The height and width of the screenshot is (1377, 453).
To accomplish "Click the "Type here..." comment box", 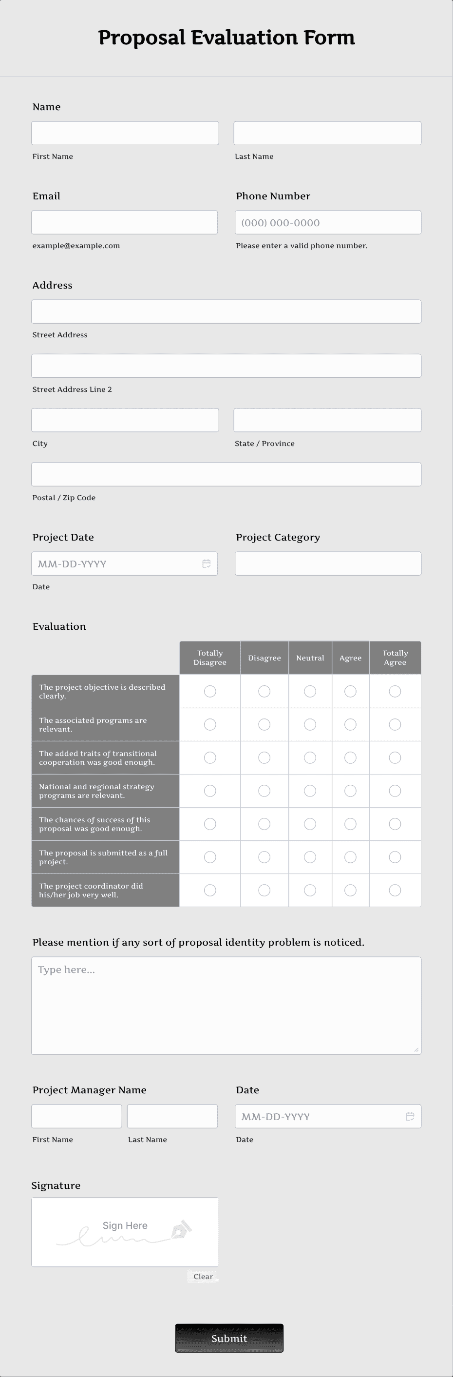I will click(226, 1005).
